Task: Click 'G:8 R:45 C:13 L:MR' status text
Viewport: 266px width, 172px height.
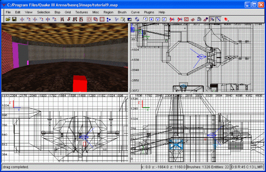Action: tap(247, 167)
